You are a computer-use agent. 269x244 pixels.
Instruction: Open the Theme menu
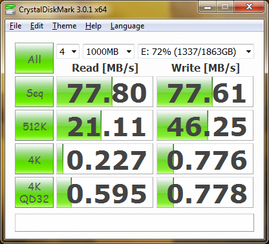click(x=65, y=26)
